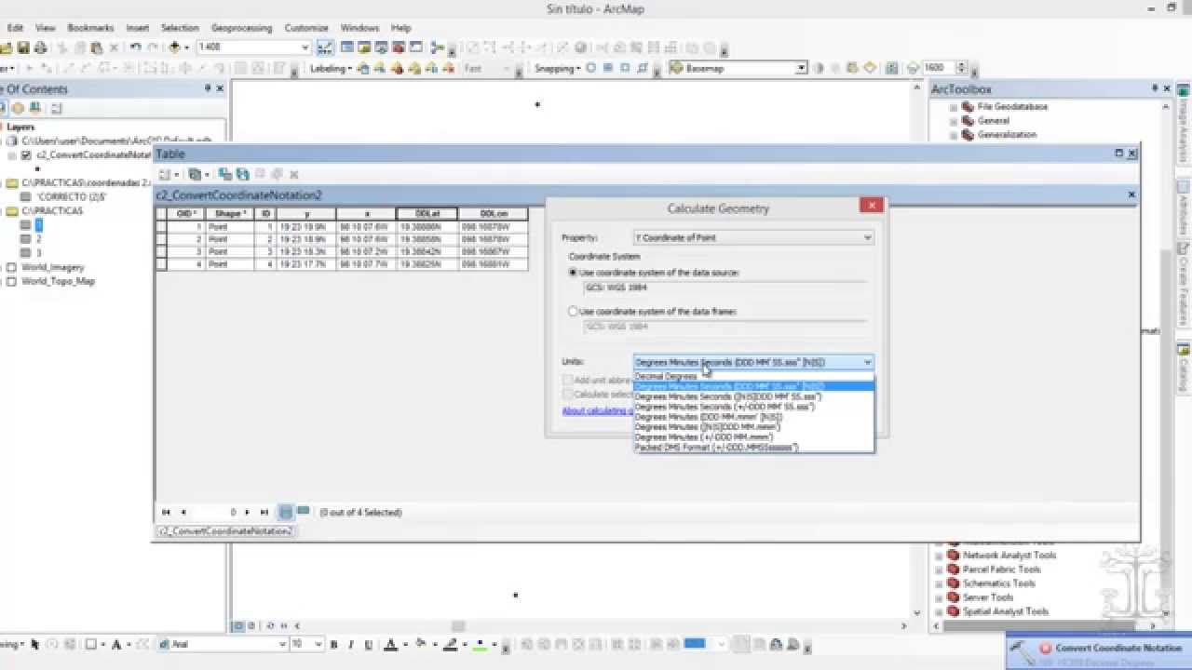Select 'Use coordinate system of the data source'
This screenshot has width=1192, height=670.
coord(573,273)
